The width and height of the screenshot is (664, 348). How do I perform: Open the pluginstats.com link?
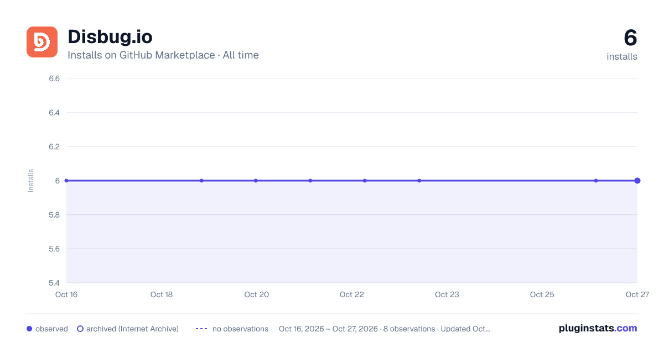(x=598, y=328)
